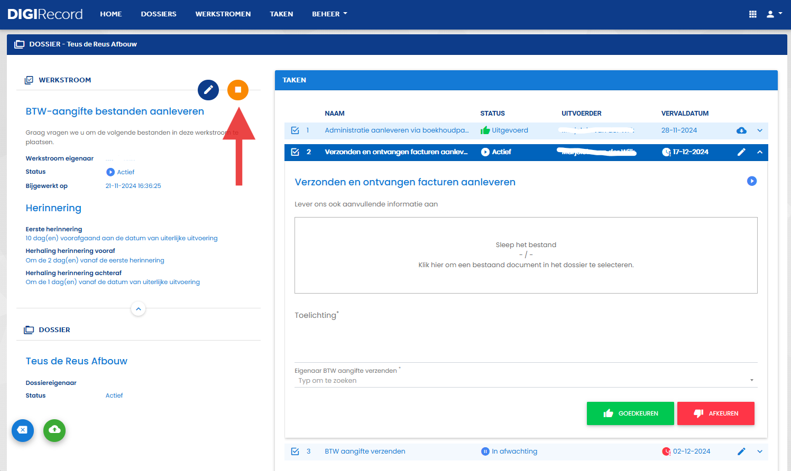The width and height of the screenshot is (791, 471).
Task: Click the blue delete floating button
Action: coord(23,430)
